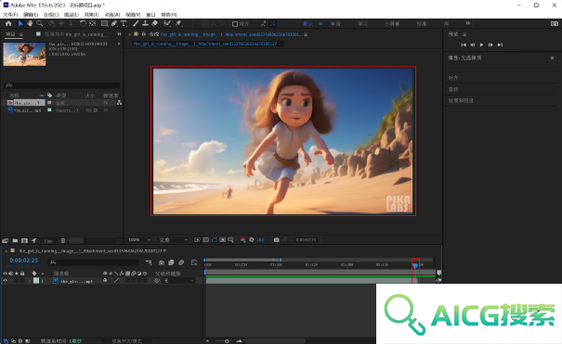Image resolution: width=562 pixels, height=344 pixels.
Task: Select the Brush tool
Action: (x=136, y=23)
